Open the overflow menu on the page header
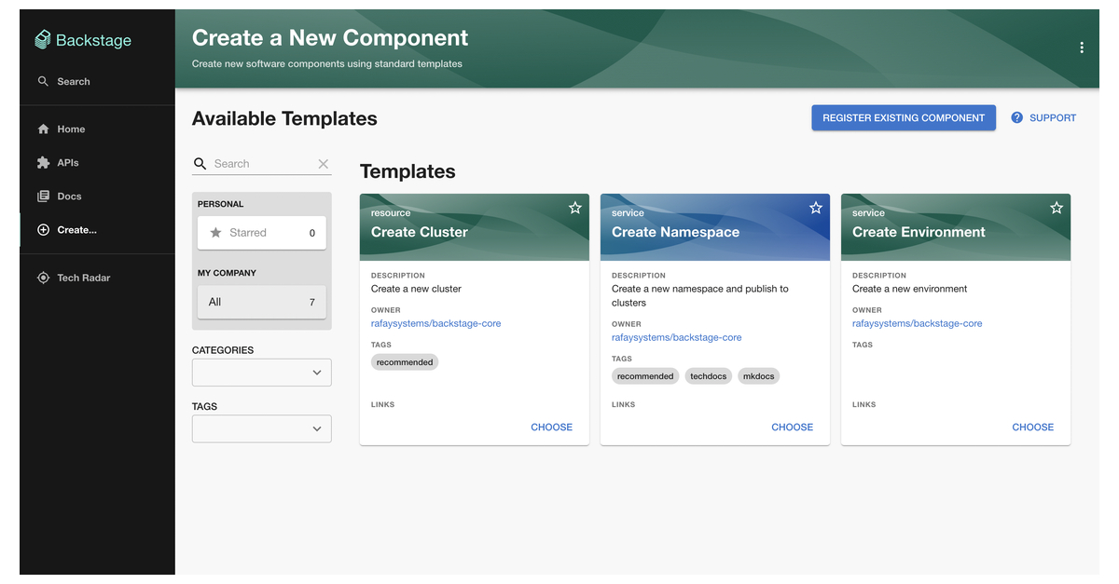 tap(1082, 47)
